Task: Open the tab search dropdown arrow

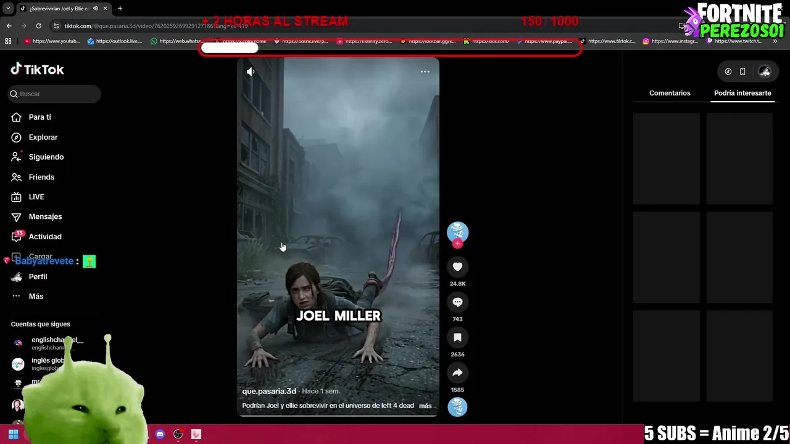Action: [8, 8]
